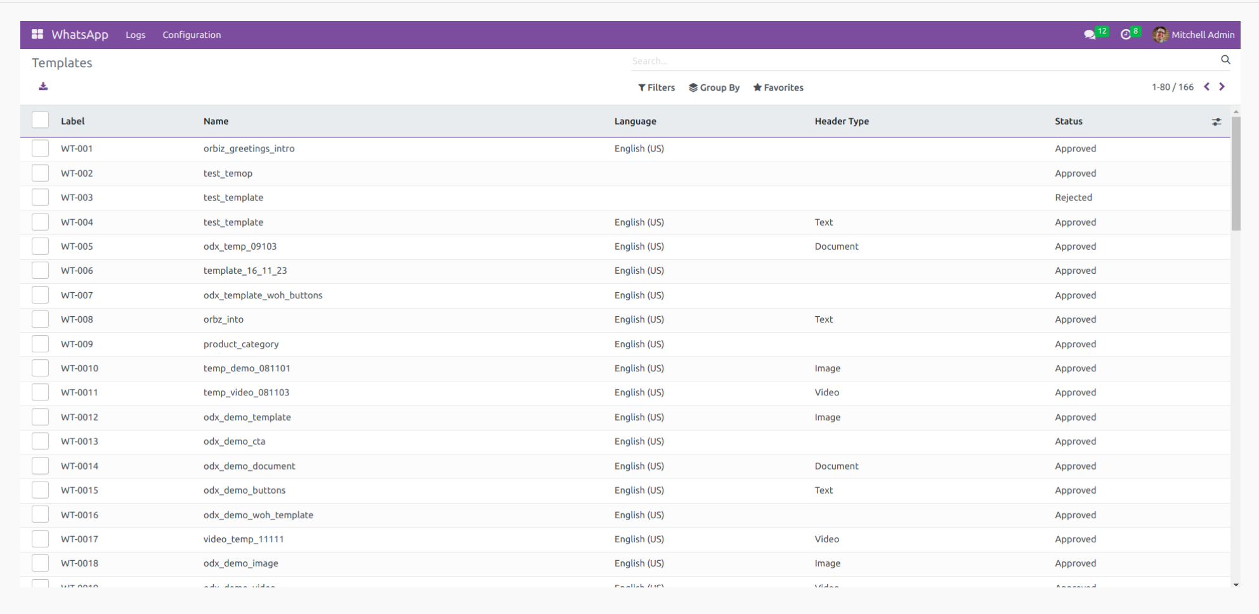
Task: Sort by the Header Type column header
Action: point(842,121)
